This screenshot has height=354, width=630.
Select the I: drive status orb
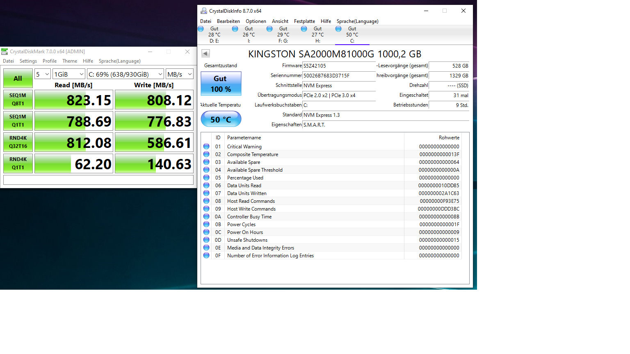[x=235, y=29]
